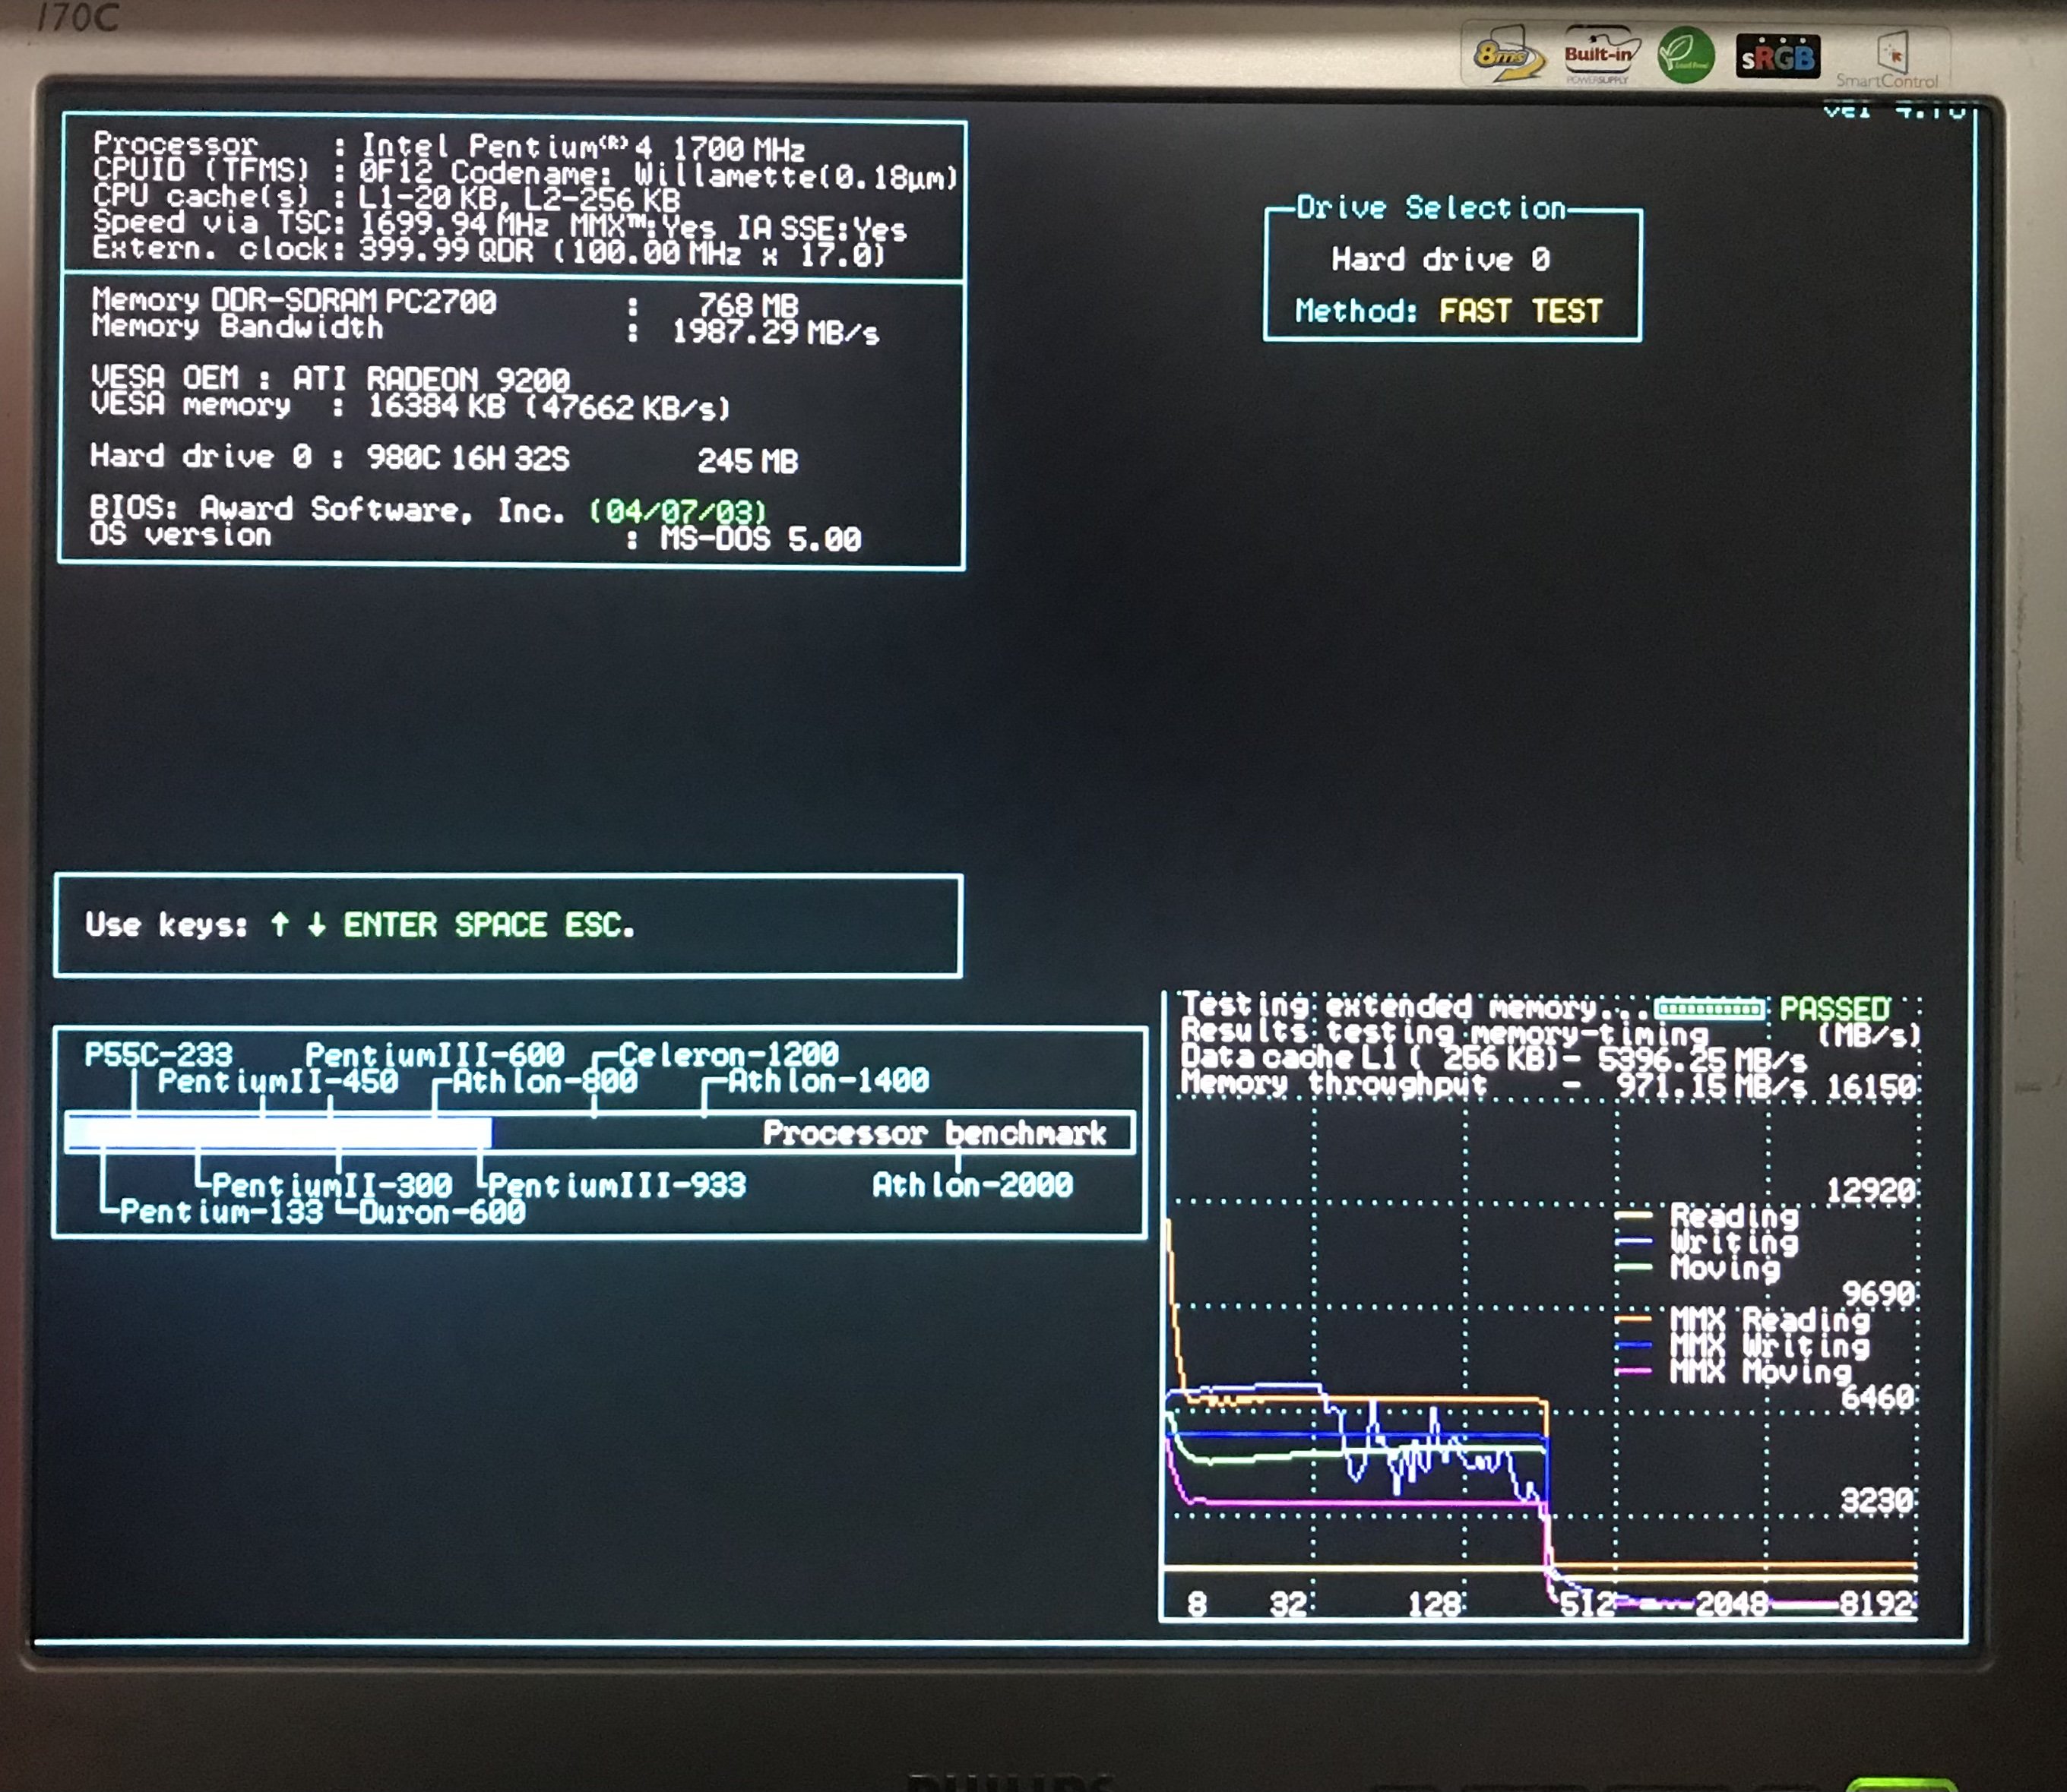Viewport: 2067px width, 1792px height.
Task: Click the up arrow key hint
Action: click(280, 925)
